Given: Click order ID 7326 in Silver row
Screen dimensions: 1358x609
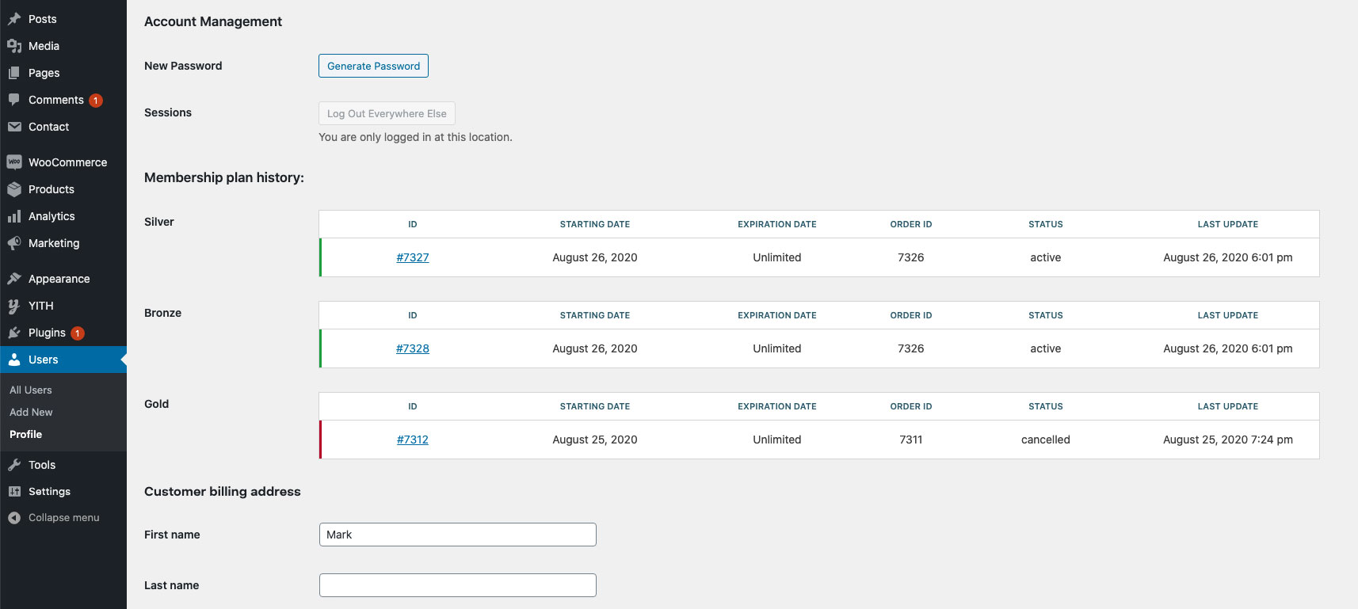Looking at the screenshot, I should (911, 257).
